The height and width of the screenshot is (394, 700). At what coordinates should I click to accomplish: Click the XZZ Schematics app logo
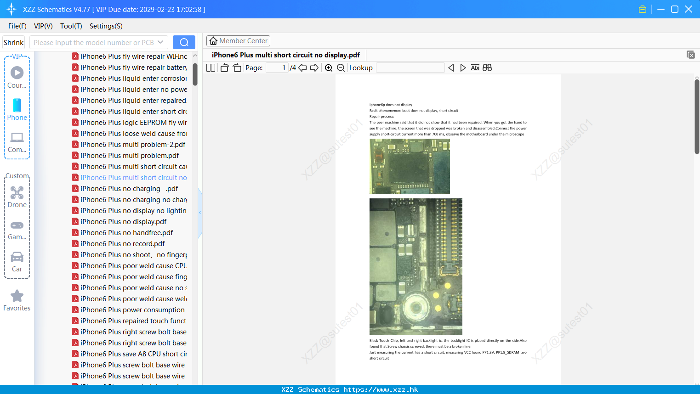(11, 9)
